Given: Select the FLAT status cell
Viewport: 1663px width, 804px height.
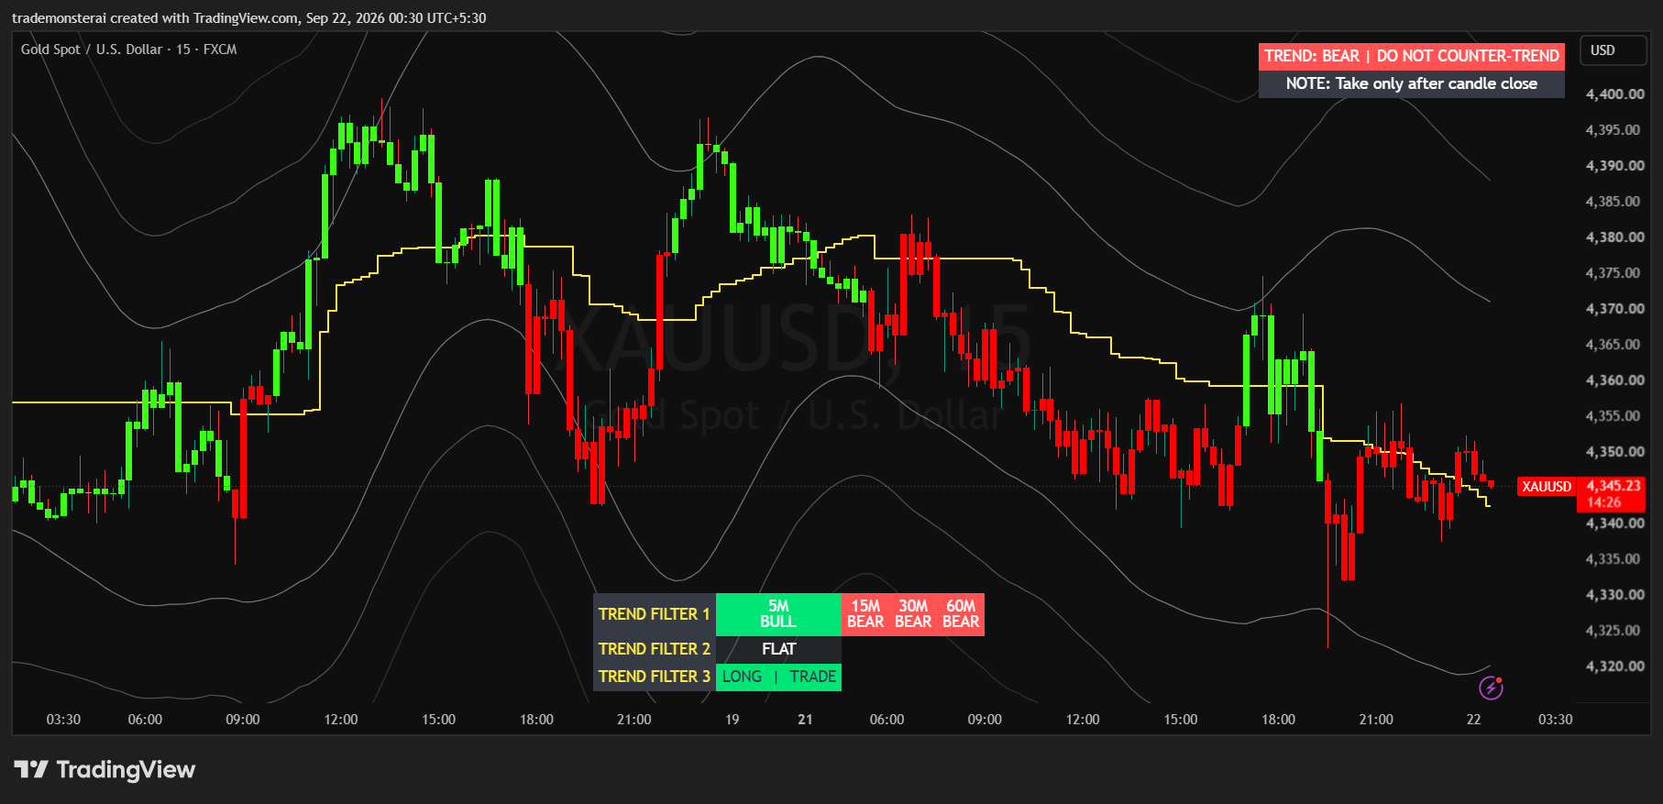Looking at the screenshot, I should coord(778,649).
